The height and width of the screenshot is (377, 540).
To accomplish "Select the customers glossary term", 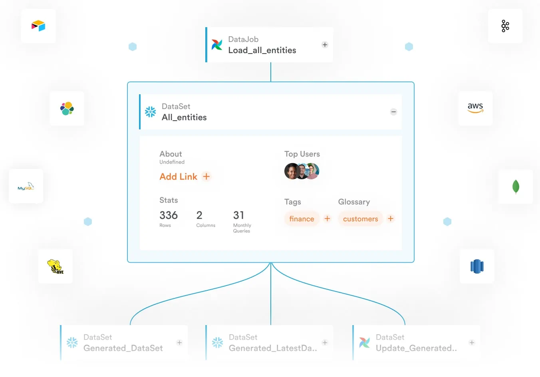I will point(360,219).
